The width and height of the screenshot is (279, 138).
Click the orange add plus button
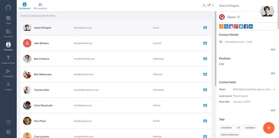pyautogui.click(x=269, y=128)
